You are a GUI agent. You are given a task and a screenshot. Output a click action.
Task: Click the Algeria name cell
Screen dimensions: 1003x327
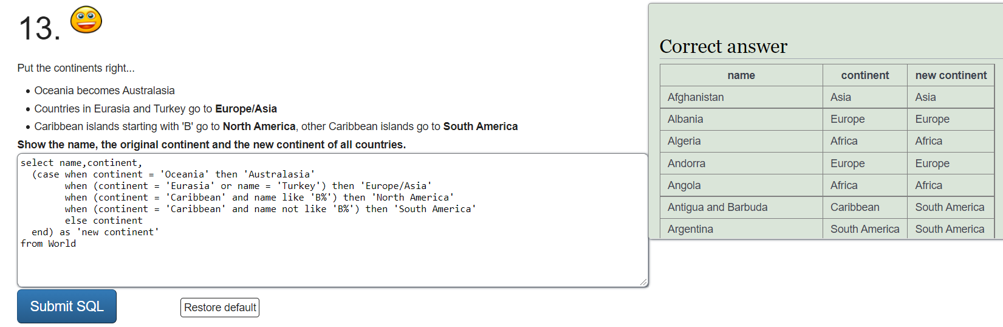(741, 141)
